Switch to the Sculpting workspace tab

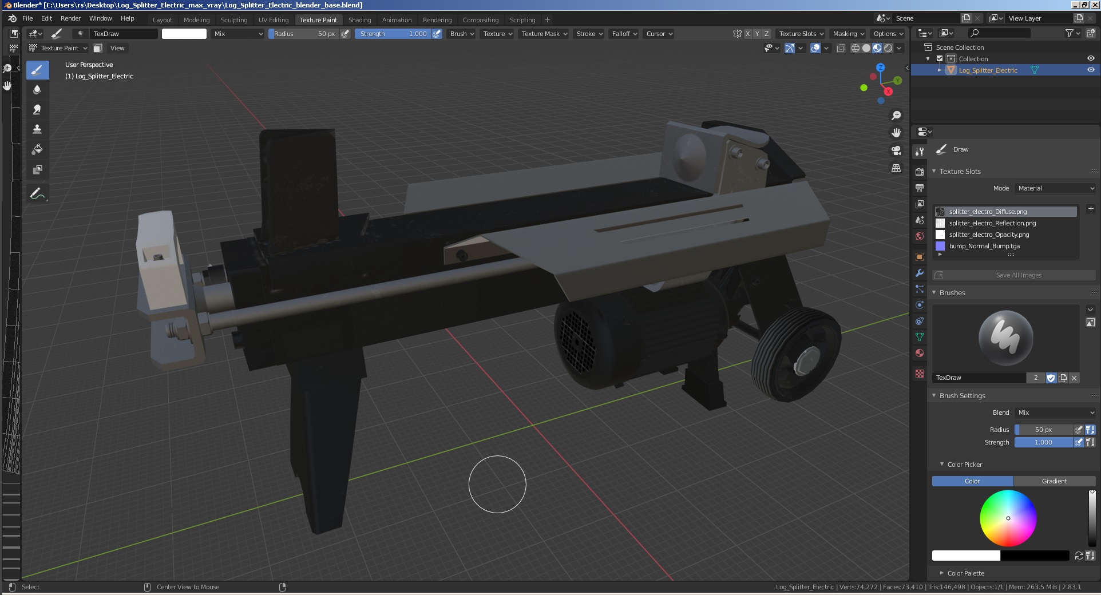pos(234,20)
